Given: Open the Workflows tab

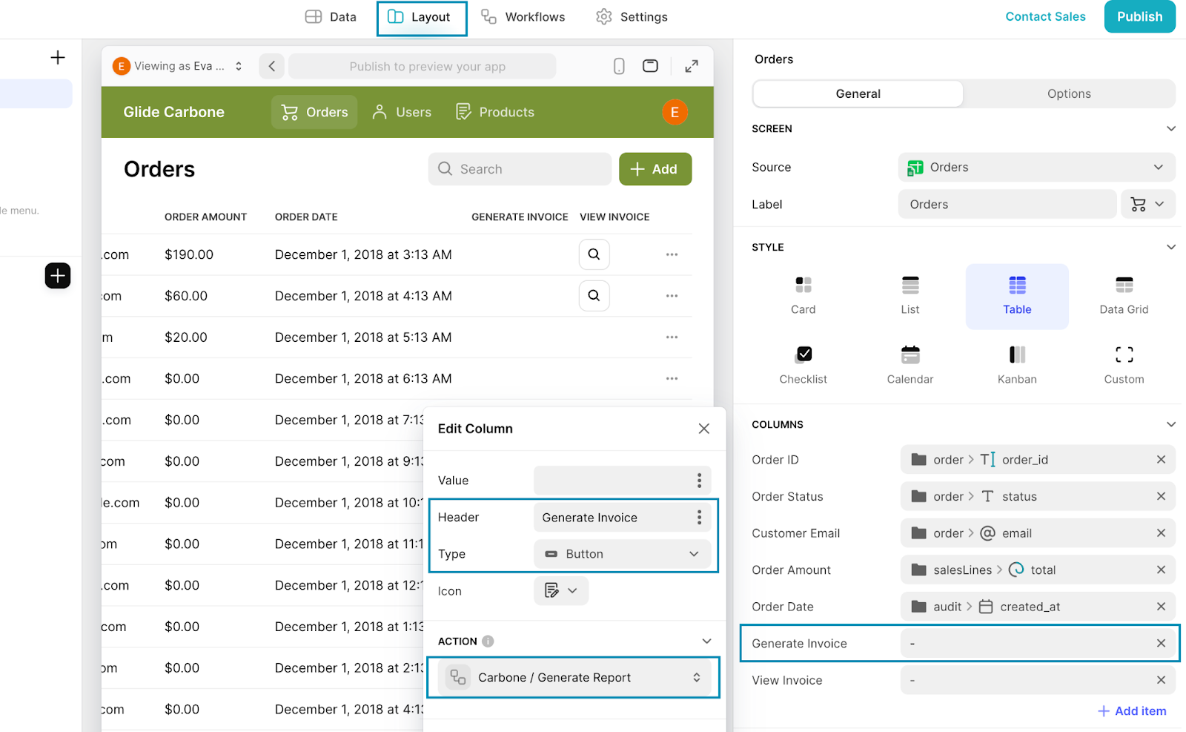Looking at the screenshot, I should (x=523, y=16).
